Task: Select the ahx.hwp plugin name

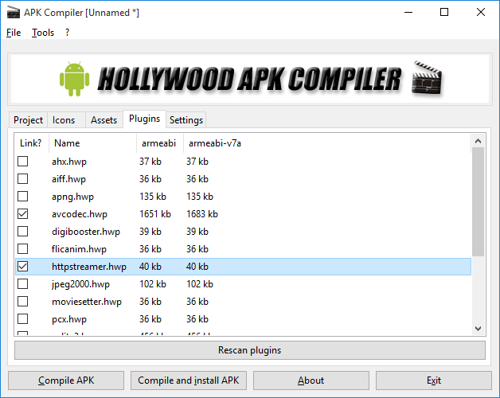Action: point(69,162)
